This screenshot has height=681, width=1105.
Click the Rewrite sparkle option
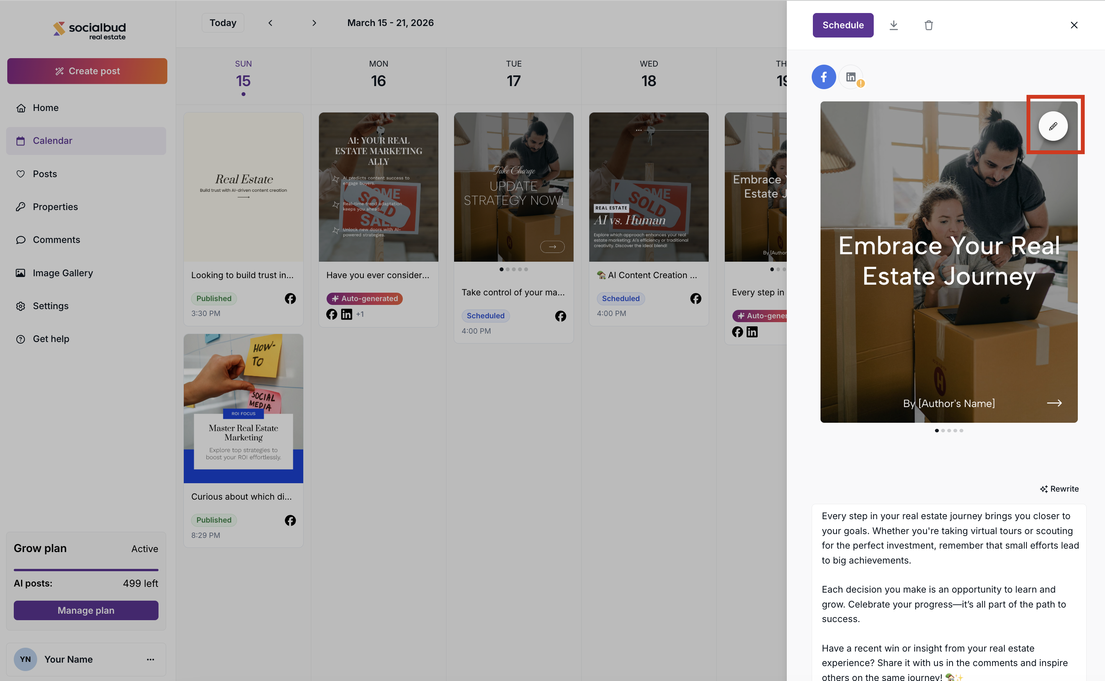click(x=1059, y=489)
